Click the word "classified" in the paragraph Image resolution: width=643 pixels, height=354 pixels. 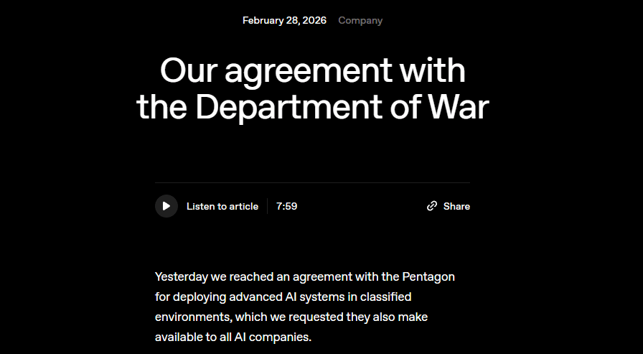385,297
